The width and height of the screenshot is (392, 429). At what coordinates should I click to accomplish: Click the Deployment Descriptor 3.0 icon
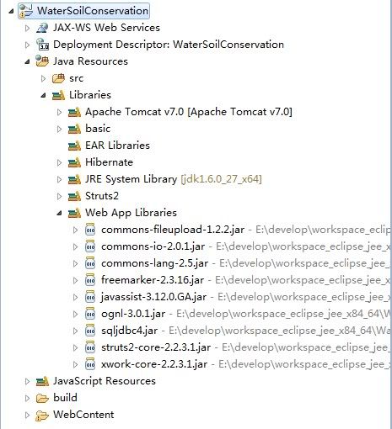coord(42,45)
